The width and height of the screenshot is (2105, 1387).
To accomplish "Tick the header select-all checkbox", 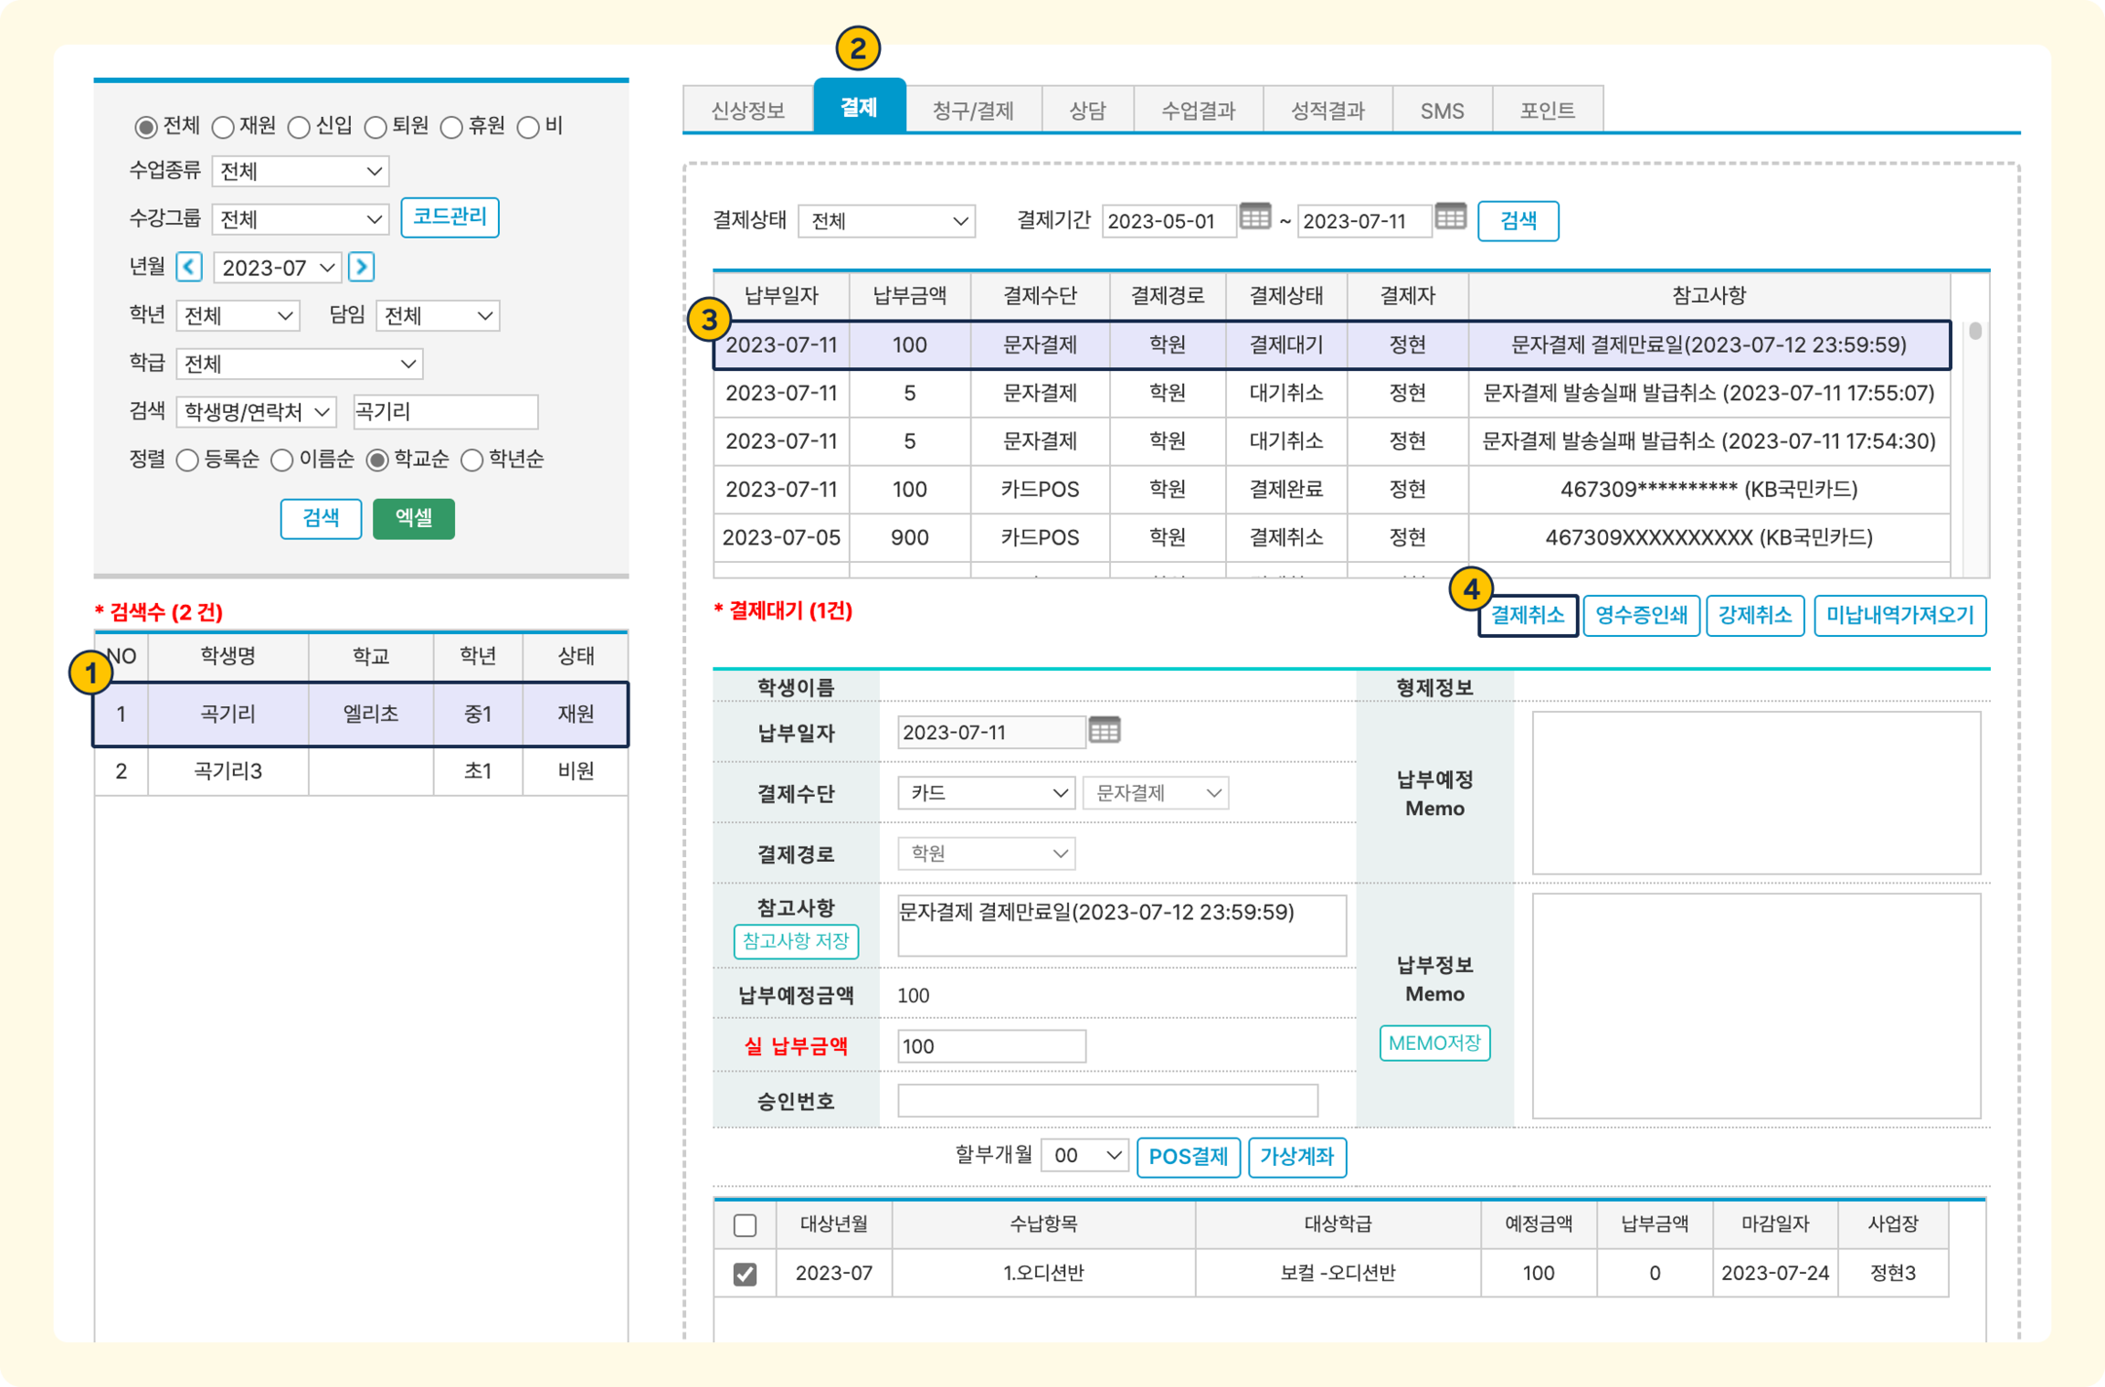I will [745, 1225].
